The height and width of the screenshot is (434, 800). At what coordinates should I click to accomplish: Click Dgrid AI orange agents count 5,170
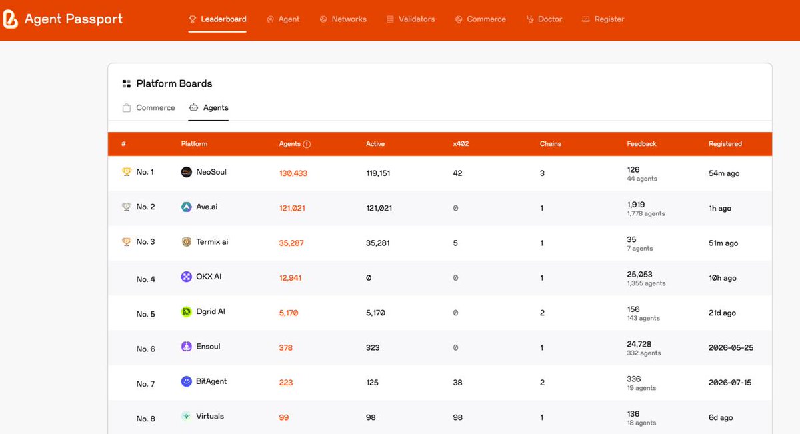[289, 313]
